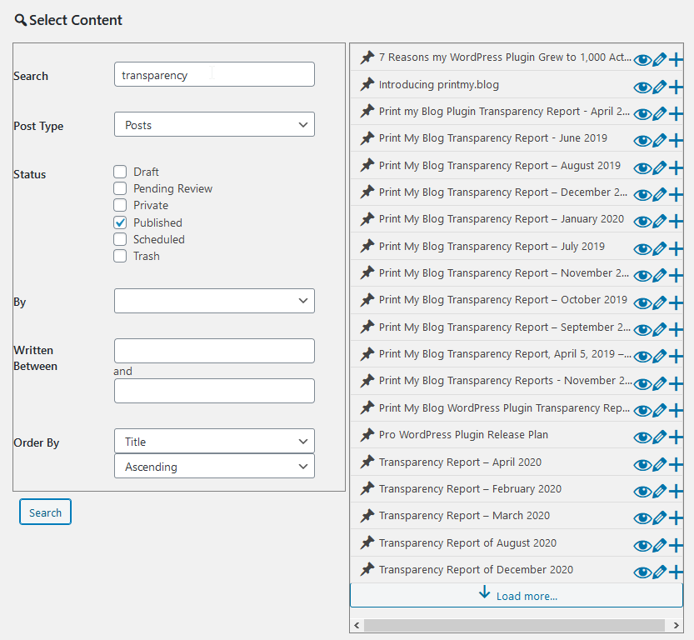Change the Ascending sort direction dropdown
This screenshot has height=640, width=694.
coord(214,466)
